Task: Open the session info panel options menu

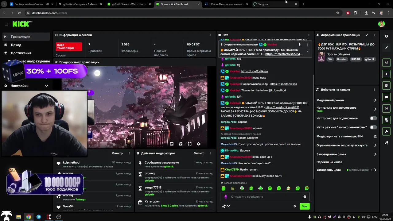Action: click(211, 35)
